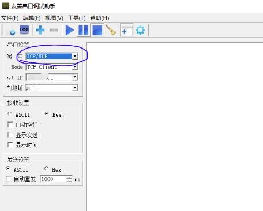Expand the TCP/UDP port dropdown arrow

click(74, 56)
